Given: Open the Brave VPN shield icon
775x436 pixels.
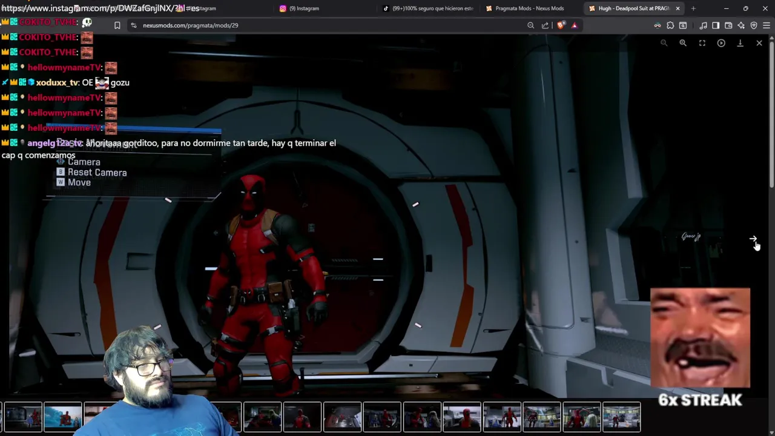Looking at the screenshot, I should 754,25.
